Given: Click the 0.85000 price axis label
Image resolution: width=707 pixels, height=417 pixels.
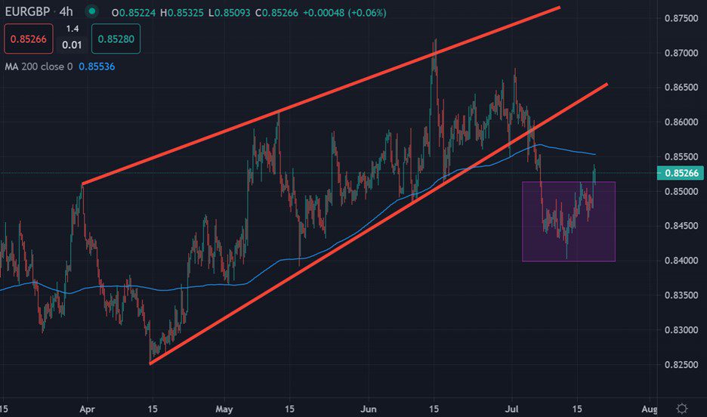Looking at the screenshot, I should [x=681, y=191].
